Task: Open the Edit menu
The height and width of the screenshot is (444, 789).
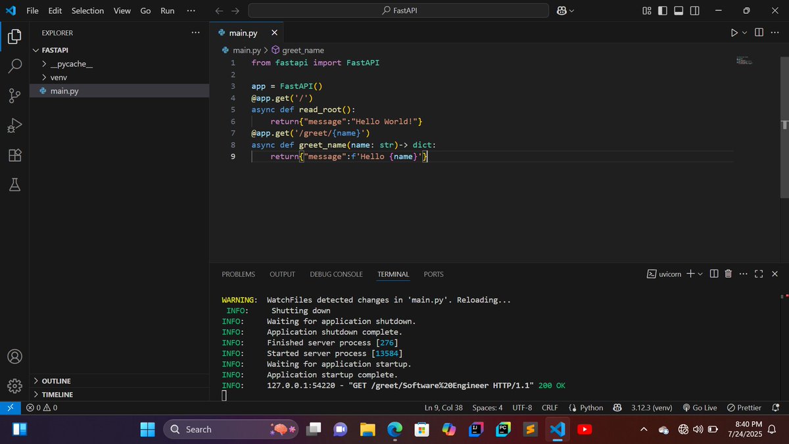Action: tap(55, 11)
